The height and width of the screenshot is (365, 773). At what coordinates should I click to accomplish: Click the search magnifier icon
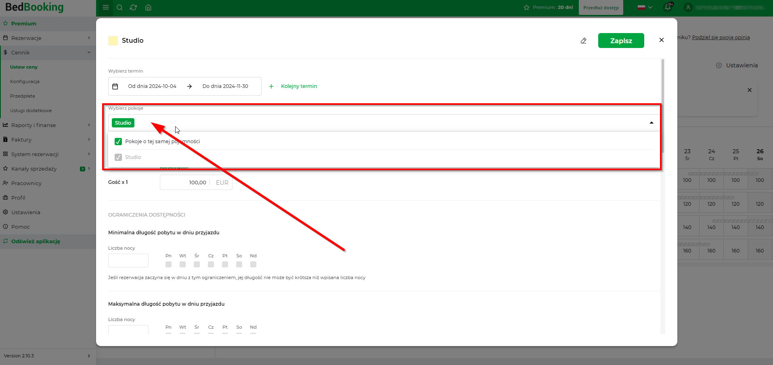click(119, 7)
